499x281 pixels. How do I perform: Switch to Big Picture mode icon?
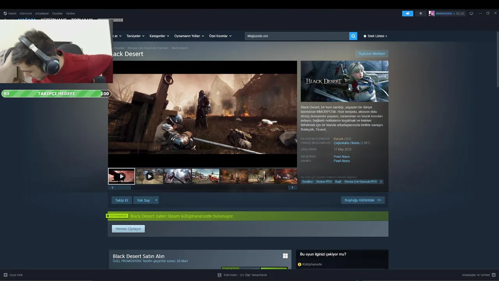[471, 13]
